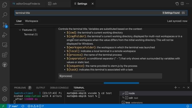Open the Remote Explorer view

coord(5,45)
